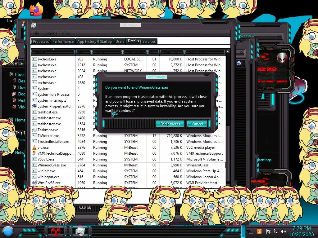Click the System process name

pyautogui.click(x=43, y=88)
